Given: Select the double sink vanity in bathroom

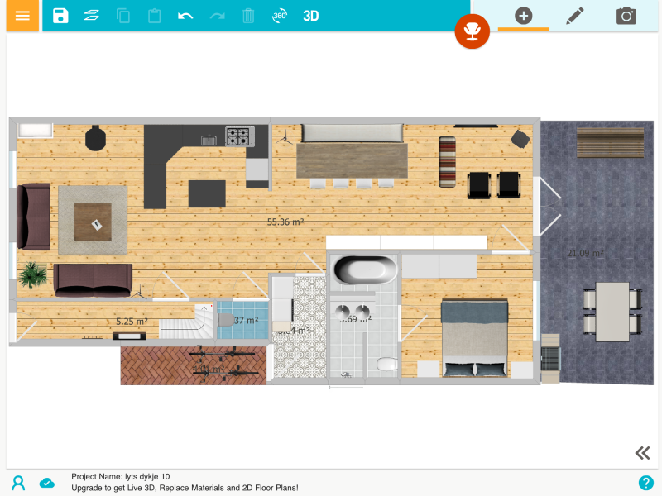Looking at the screenshot, I should click(x=353, y=312).
